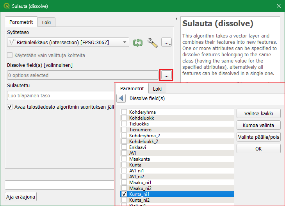
Task: Click the QGIS logo in title bar
Action: click(6, 6)
